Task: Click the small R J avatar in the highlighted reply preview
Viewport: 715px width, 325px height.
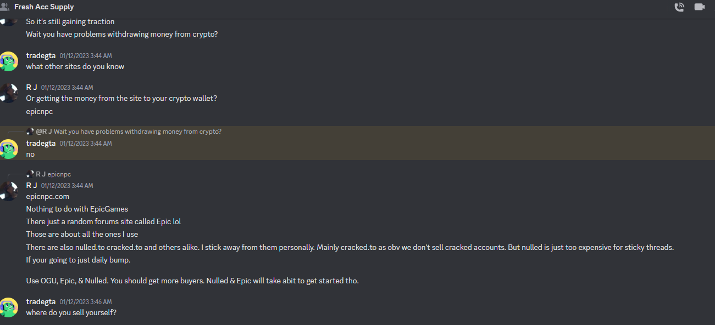Action: 30,132
